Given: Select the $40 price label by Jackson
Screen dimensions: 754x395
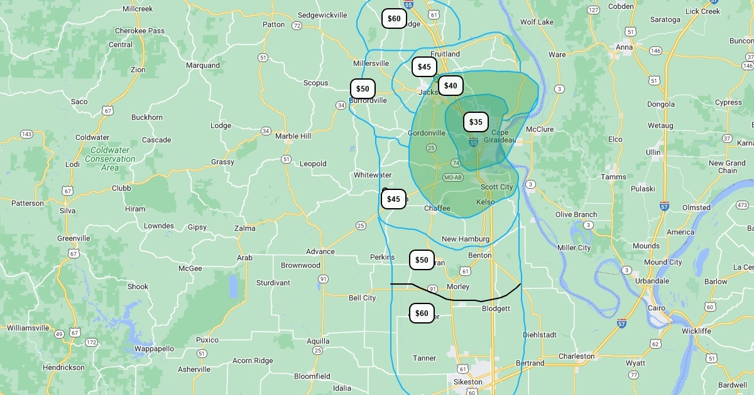Looking at the screenshot, I should 451,86.
